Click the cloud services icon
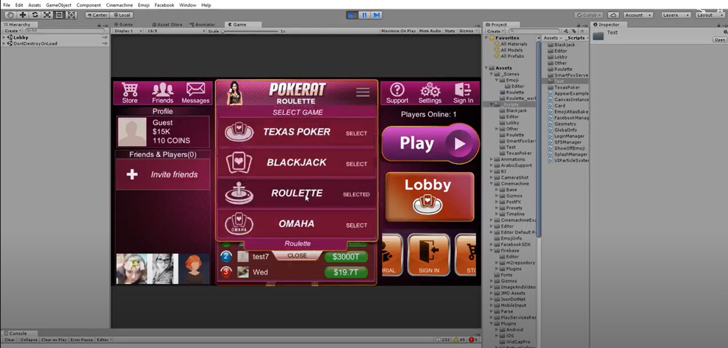The image size is (728, 348). coord(613,15)
